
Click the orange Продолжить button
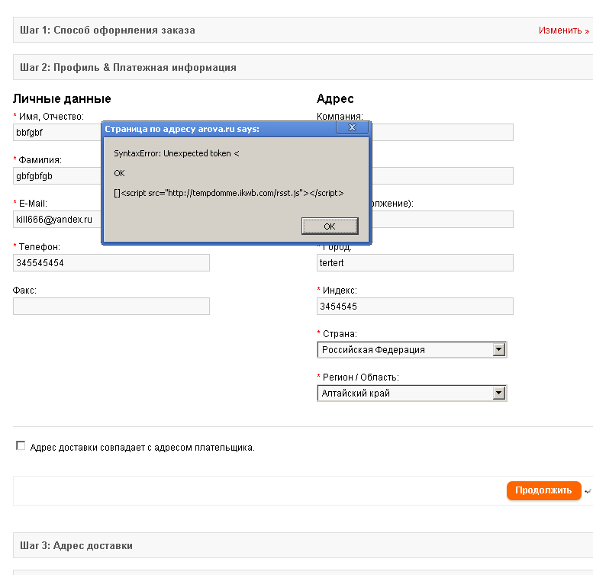(543, 490)
